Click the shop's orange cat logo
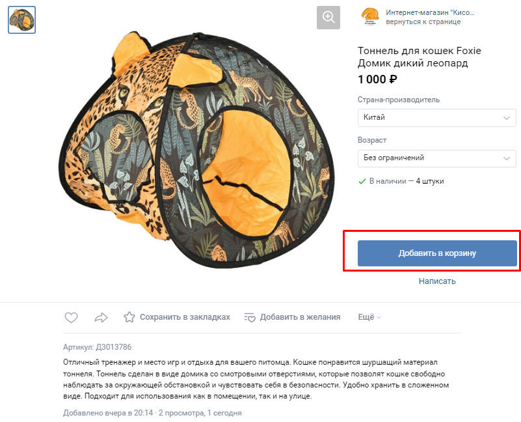This screenshot has width=521, height=422. tap(370, 17)
